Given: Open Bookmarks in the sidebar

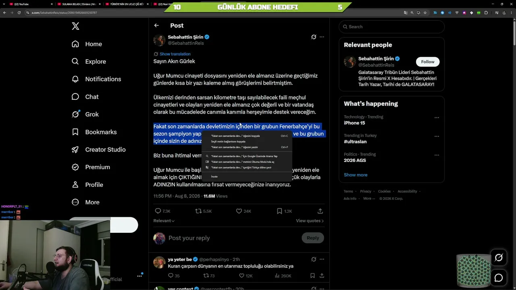Looking at the screenshot, I should (94, 132).
